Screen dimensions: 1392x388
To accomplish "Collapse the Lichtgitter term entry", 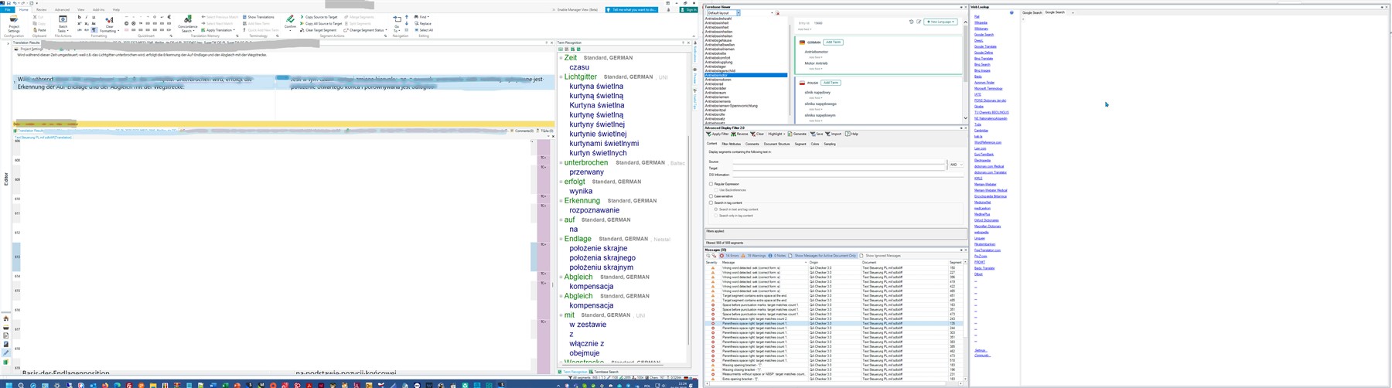I will [x=561, y=77].
